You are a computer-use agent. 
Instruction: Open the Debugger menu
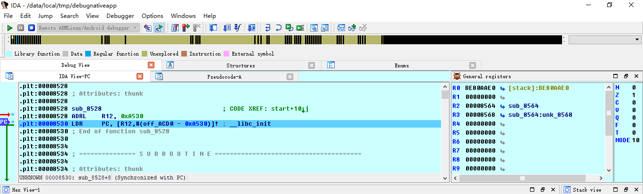pyautogui.click(x=120, y=16)
